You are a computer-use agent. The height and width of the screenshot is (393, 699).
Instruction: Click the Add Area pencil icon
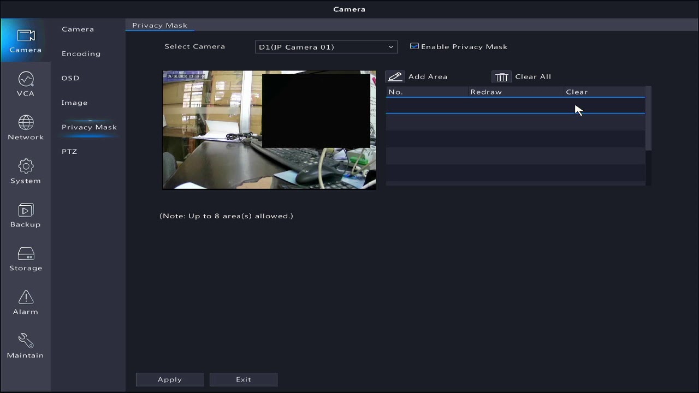pyautogui.click(x=395, y=77)
